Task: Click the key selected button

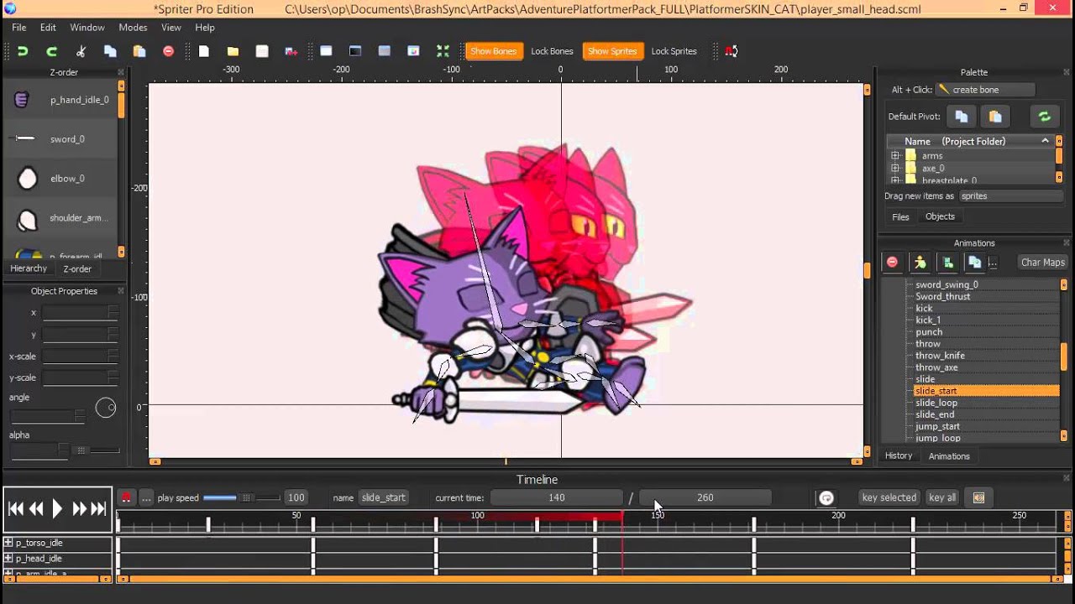Action: coord(889,497)
